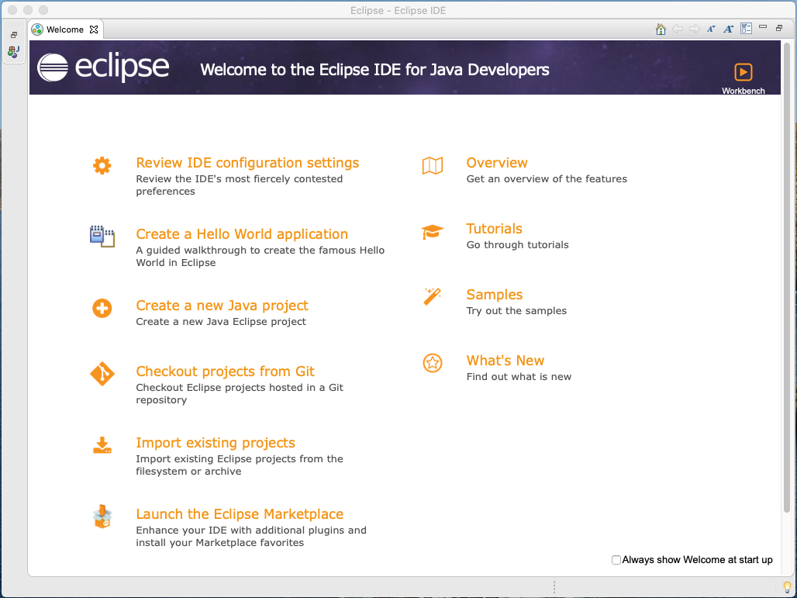The height and width of the screenshot is (598, 797).
Task: Click the Overview map icon
Action: (x=433, y=166)
